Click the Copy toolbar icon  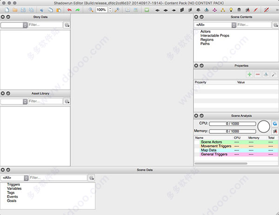pyautogui.click(x=51, y=10)
